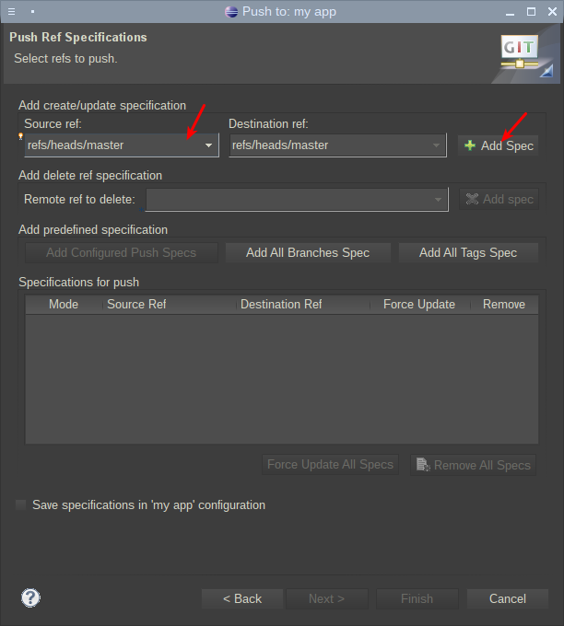Viewport: 564px width, 626px height.
Task: Enable Save specifications in 'my app' configuration
Action: click(21, 504)
